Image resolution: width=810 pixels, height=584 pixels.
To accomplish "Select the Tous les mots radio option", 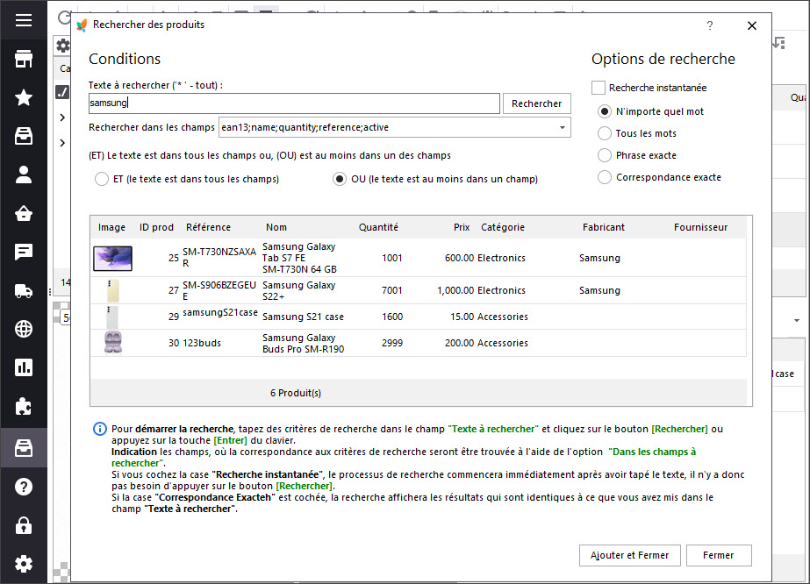I will 604,133.
